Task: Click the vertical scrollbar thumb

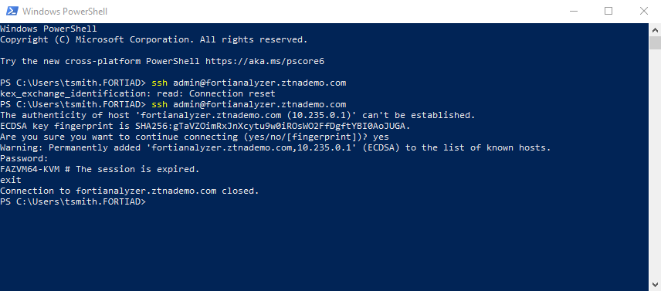Action: click(655, 42)
